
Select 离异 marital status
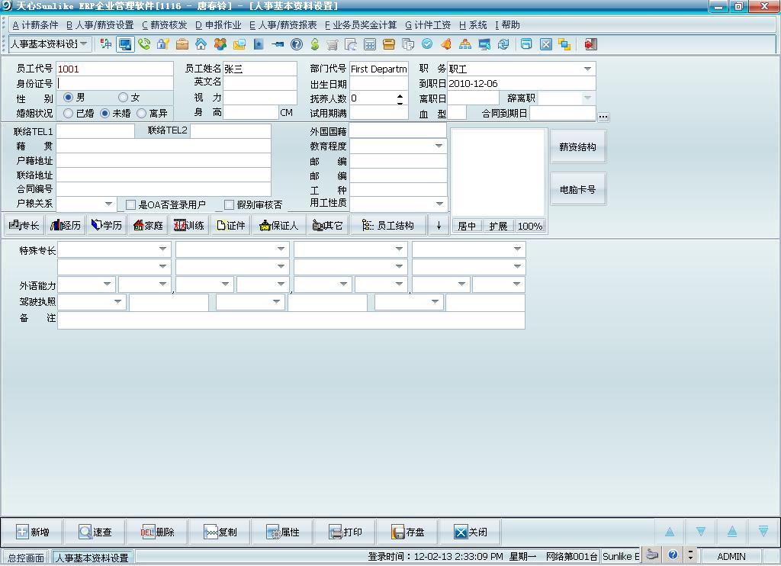pyautogui.click(x=141, y=113)
